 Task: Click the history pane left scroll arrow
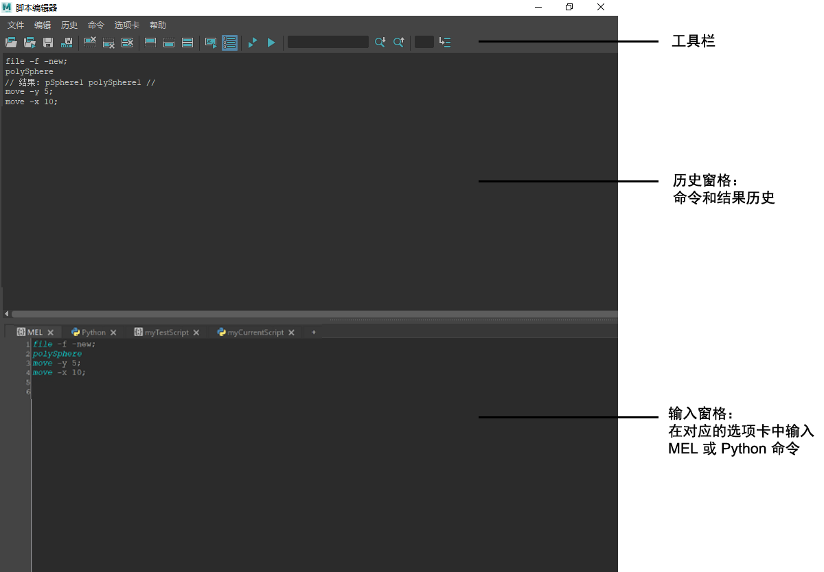(x=7, y=313)
